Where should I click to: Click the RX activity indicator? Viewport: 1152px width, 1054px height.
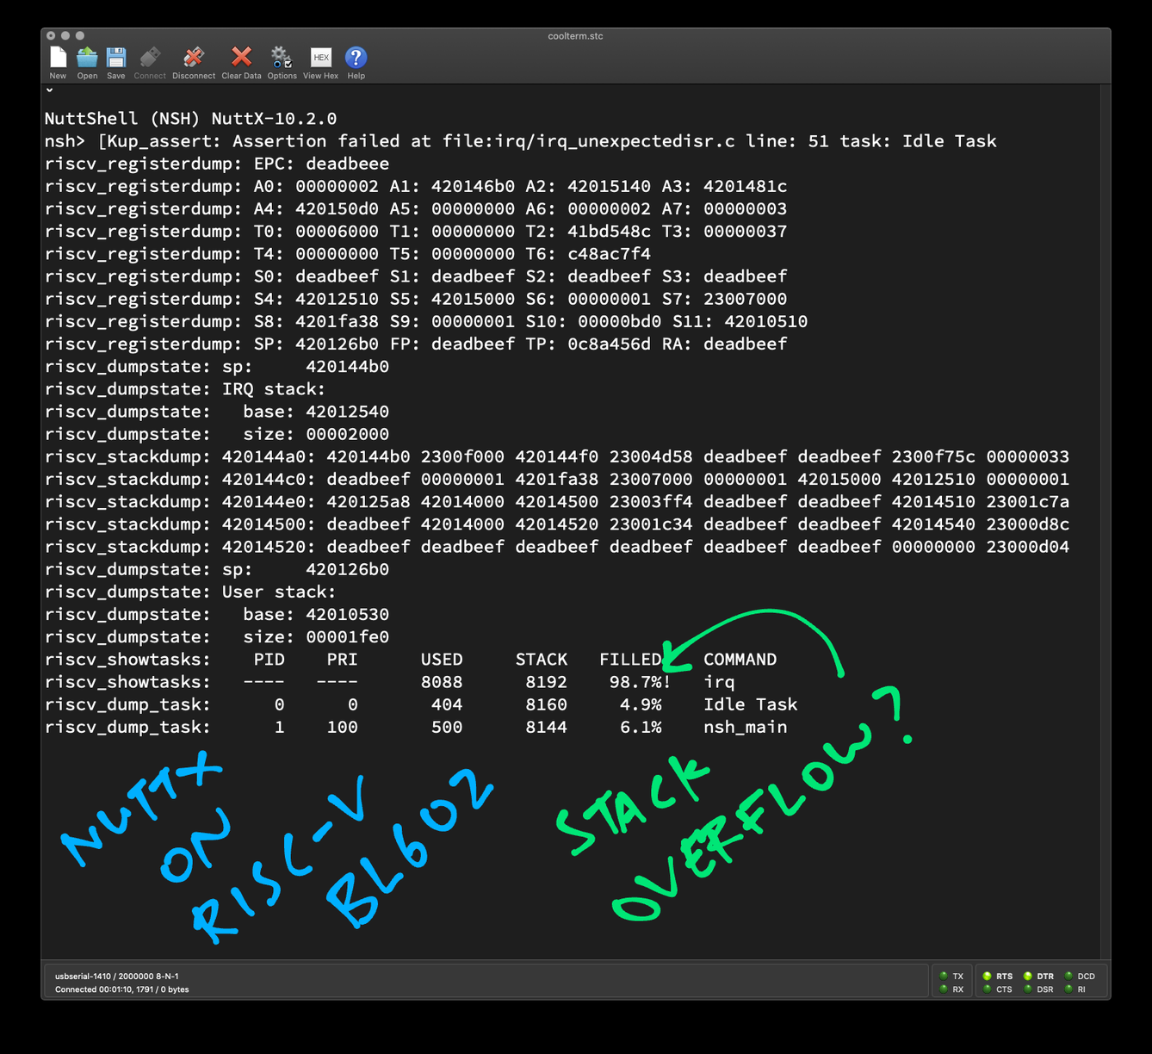[944, 989]
